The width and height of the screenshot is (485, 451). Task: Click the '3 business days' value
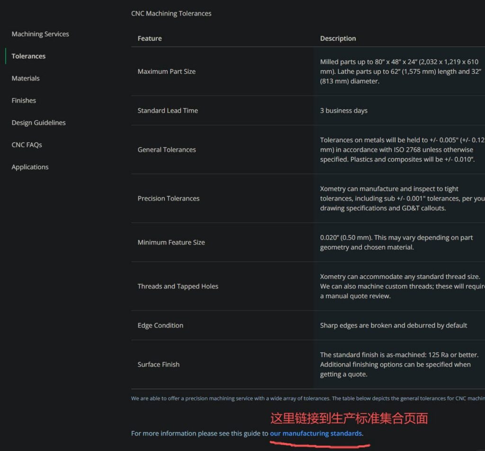344,111
